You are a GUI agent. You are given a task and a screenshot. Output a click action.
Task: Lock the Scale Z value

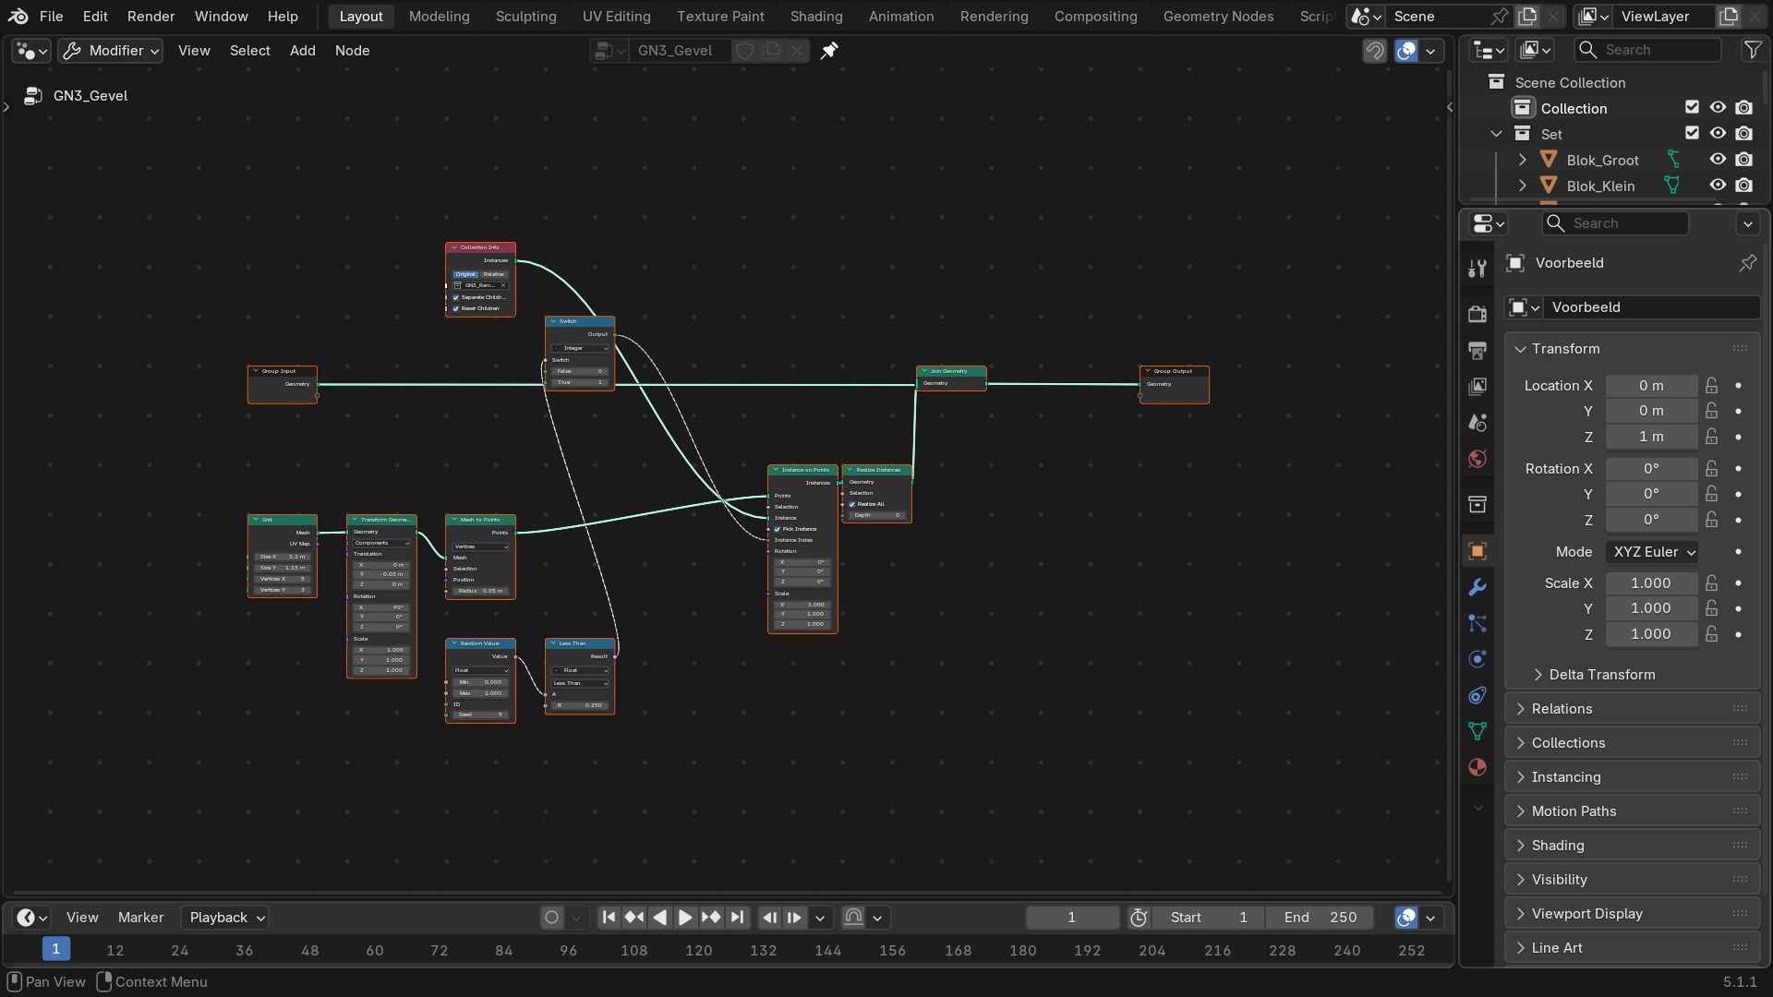[x=1712, y=634]
